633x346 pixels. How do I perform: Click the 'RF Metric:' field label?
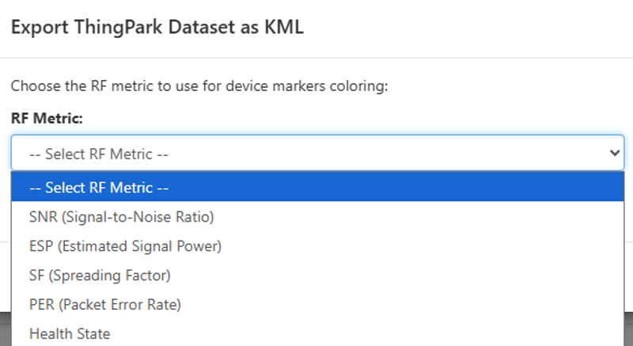coord(47,118)
